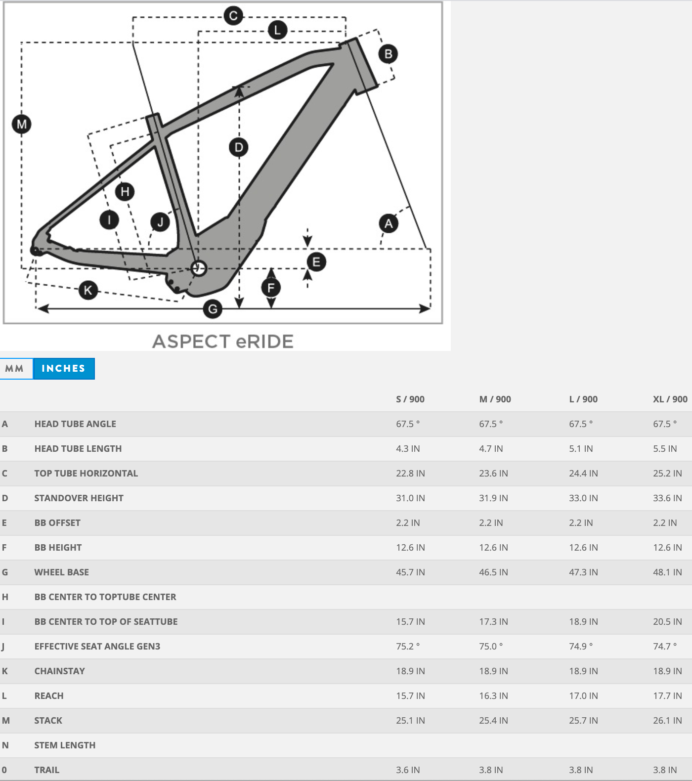Viewport: 692px width, 781px height.
Task: Click the circled K marker on diagram
Action: pos(88,290)
